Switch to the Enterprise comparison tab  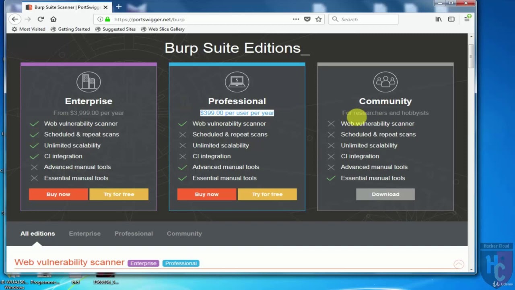click(85, 234)
